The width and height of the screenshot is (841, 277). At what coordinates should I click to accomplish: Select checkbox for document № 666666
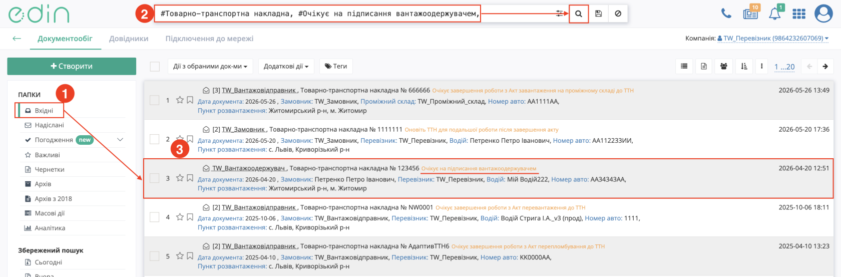(155, 100)
